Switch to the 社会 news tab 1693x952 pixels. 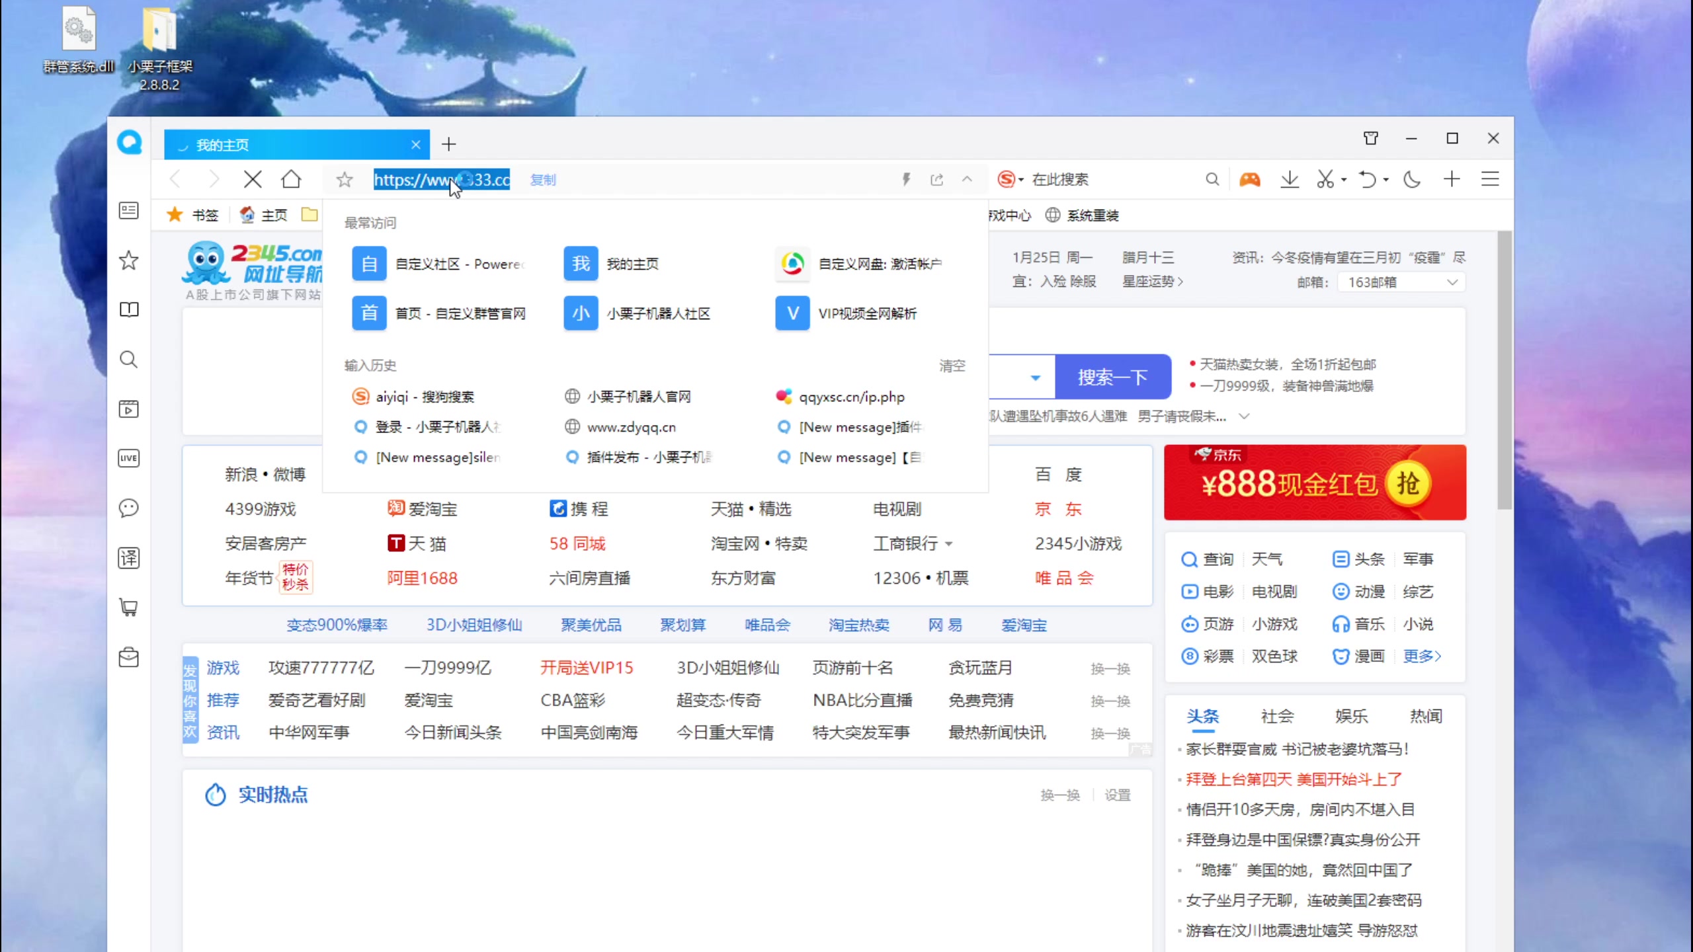(1277, 716)
